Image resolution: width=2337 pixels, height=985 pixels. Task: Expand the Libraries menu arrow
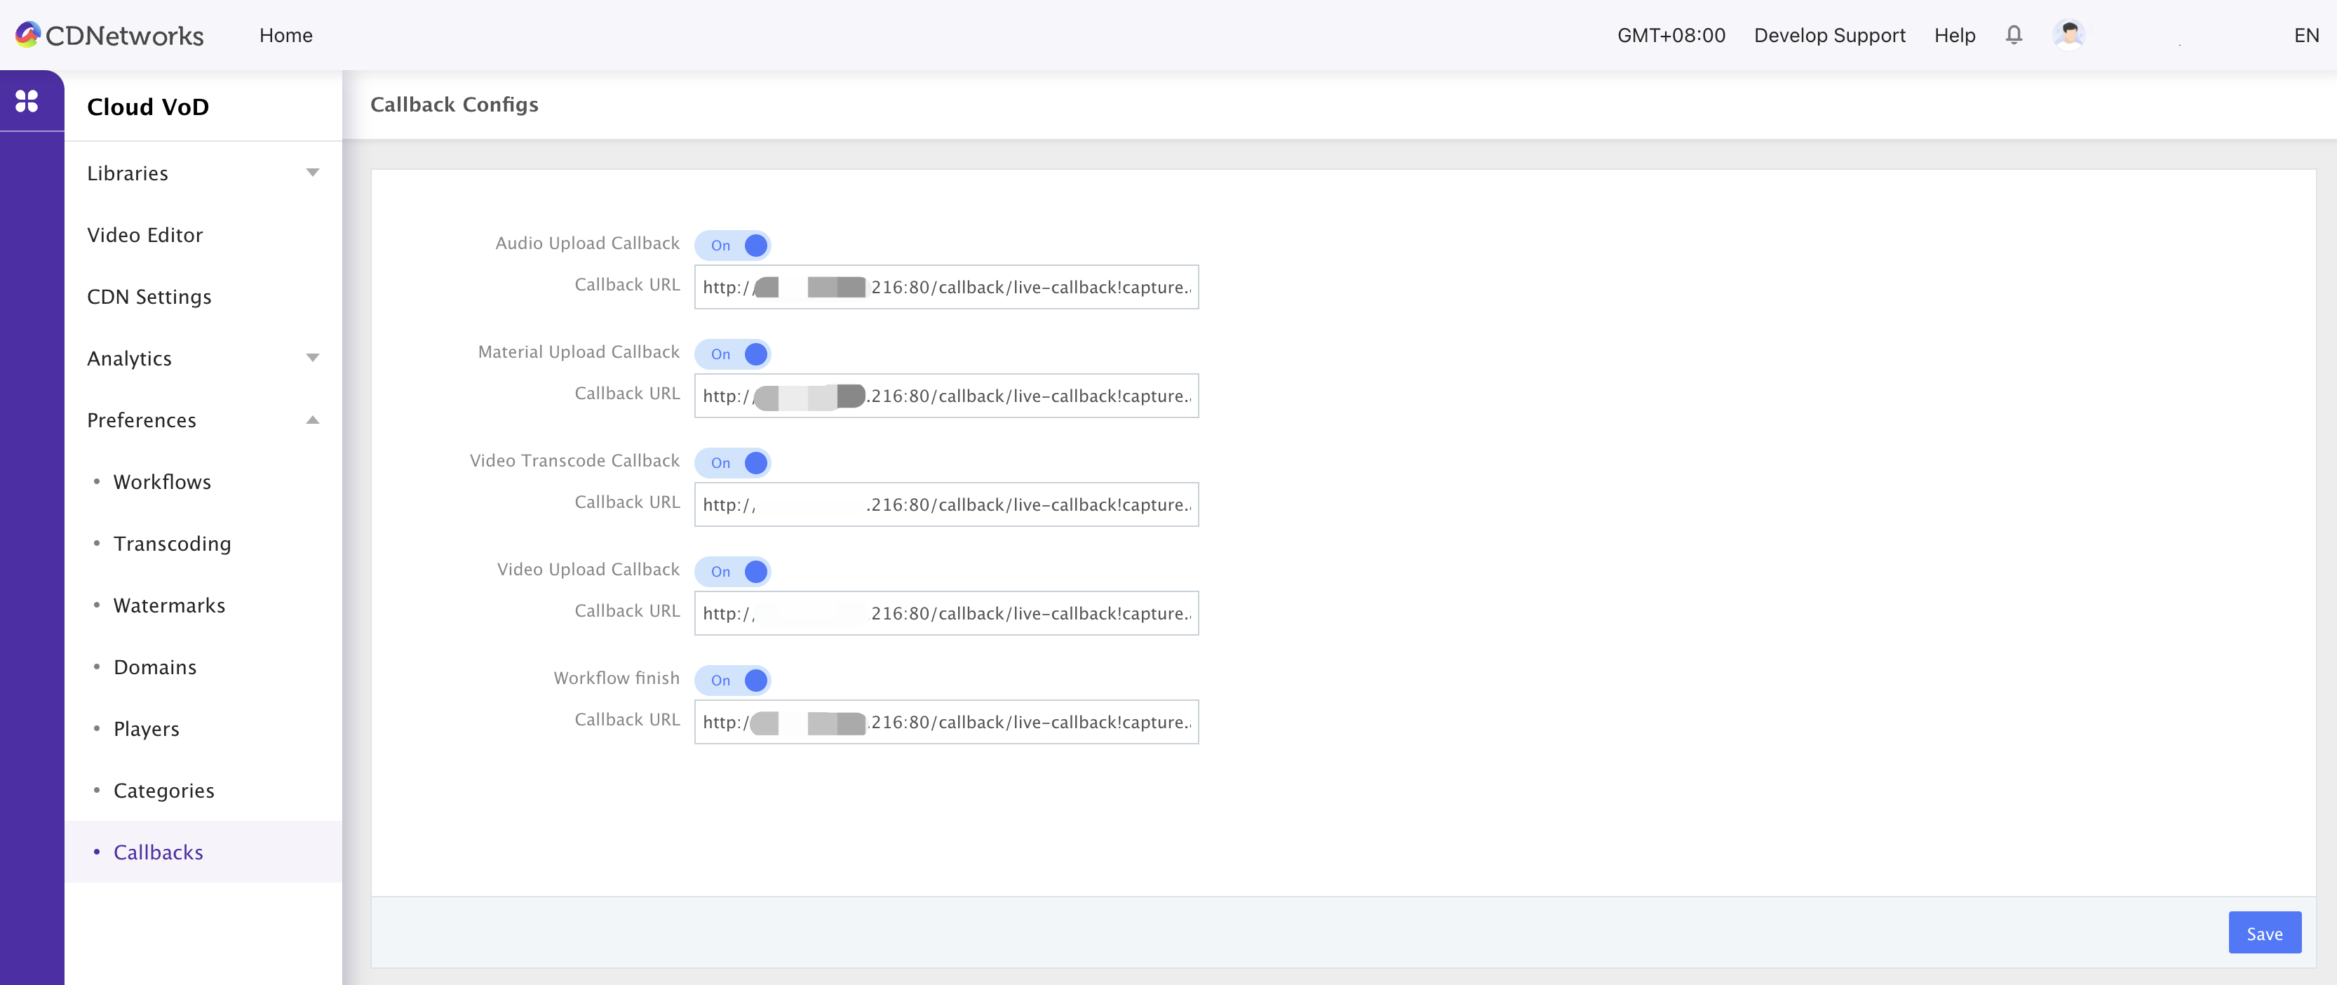click(x=312, y=173)
